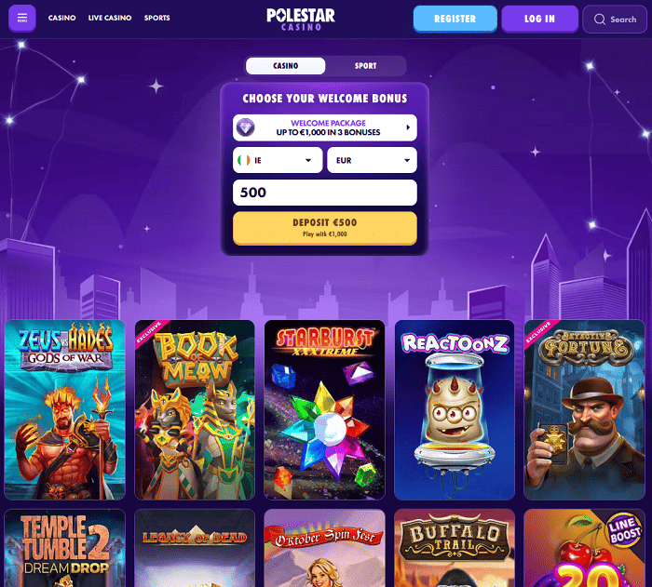
Task: Expand the IE country dropdown
Action: pos(278,160)
